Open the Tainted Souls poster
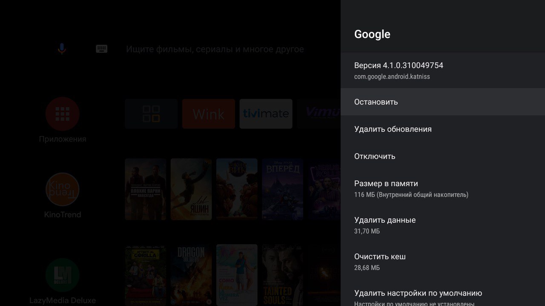The image size is (545, 306). click(x=283, y=275)
